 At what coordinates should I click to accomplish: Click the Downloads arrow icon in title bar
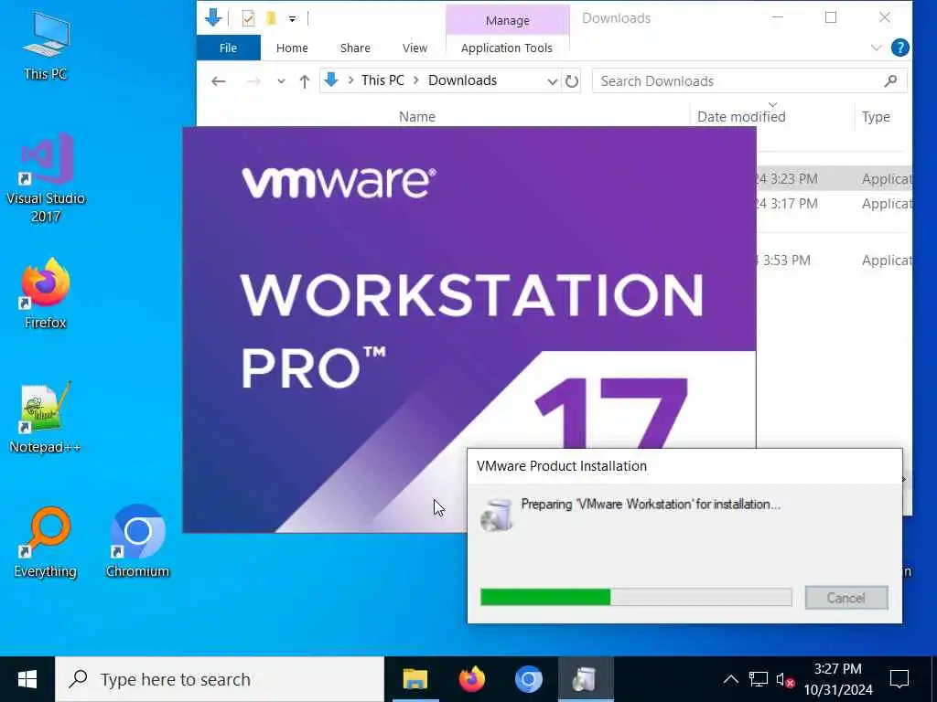213,18
